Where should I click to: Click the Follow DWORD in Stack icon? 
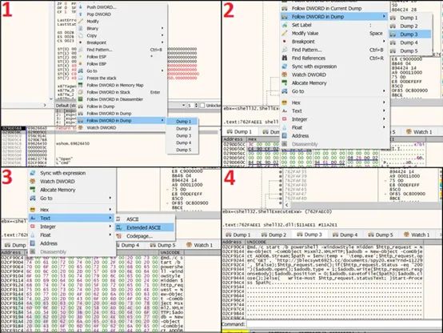(x=81, y=92)
